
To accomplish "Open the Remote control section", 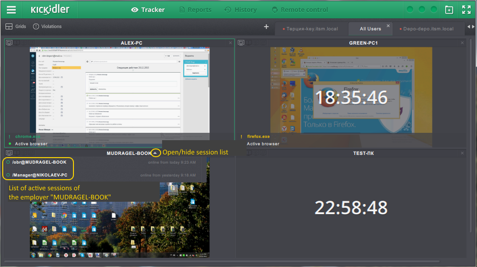I will pyautogui.click(x=300, y=10).
